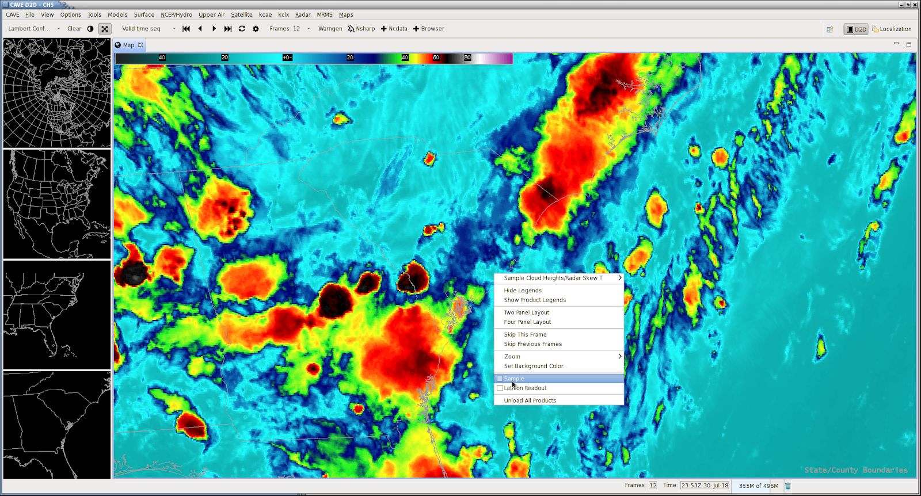Choose Skip Previous Frames
The width and height of the screenshot is (921, 496).
pyautogui.click(x=559, y=344)
